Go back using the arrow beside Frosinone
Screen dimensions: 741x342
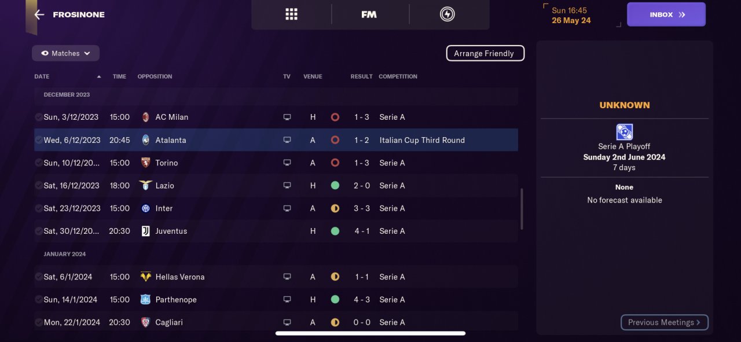click(x=39, y=14)
